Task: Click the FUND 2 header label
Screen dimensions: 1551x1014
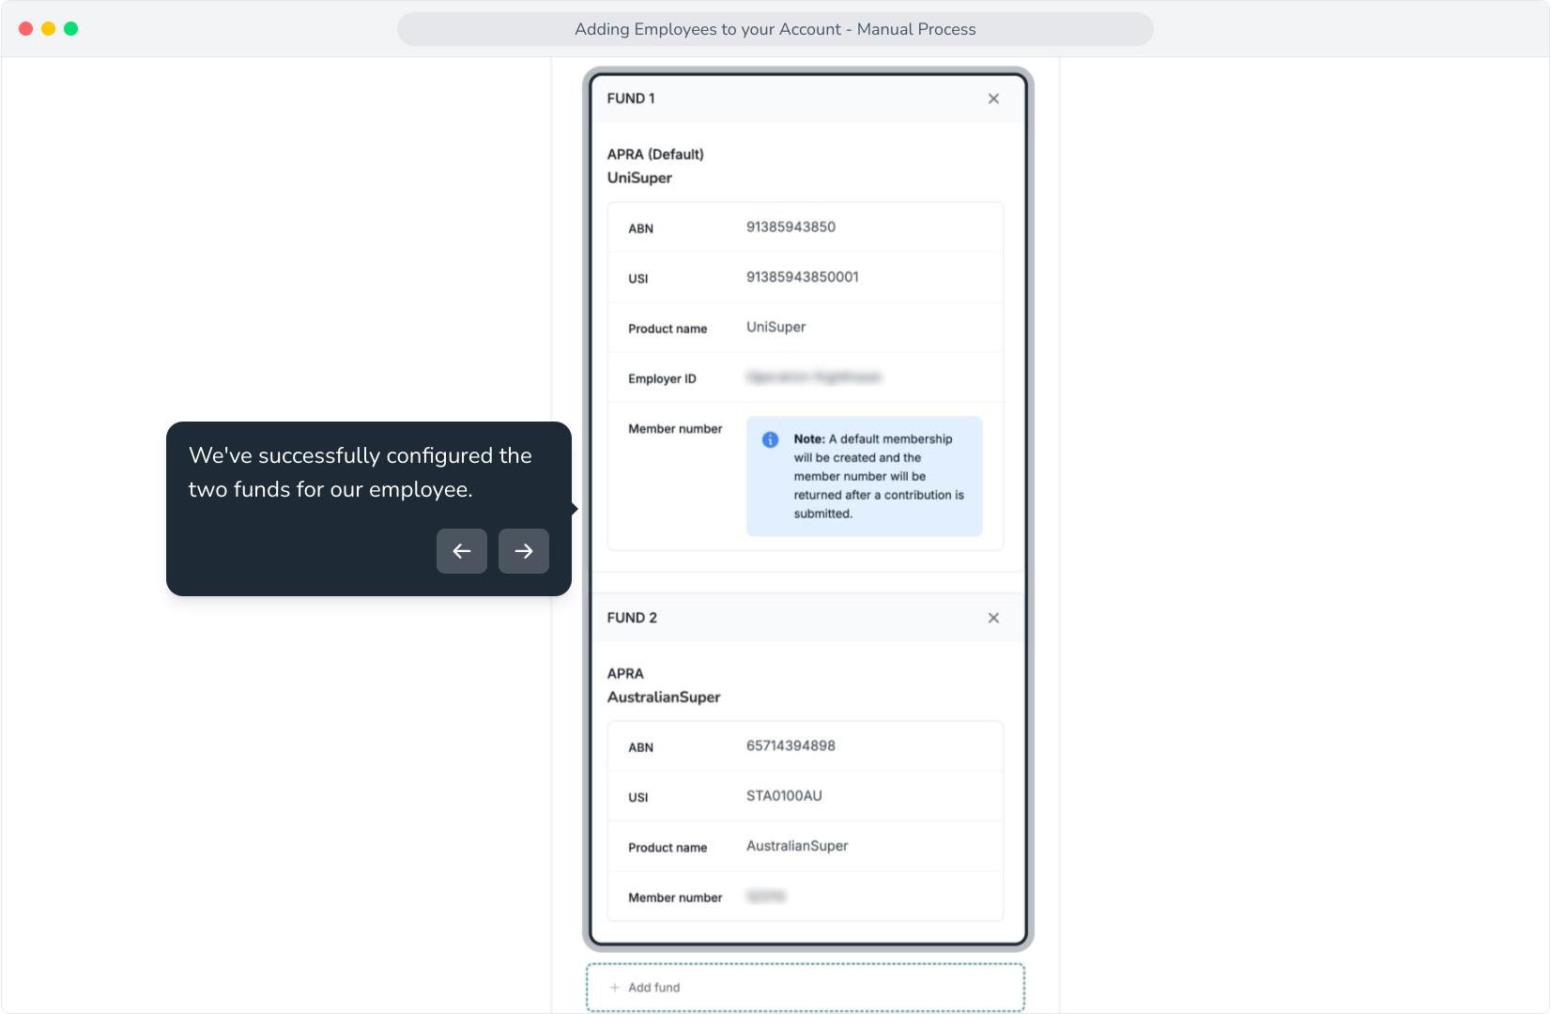Action: click(x=632, y=618)
